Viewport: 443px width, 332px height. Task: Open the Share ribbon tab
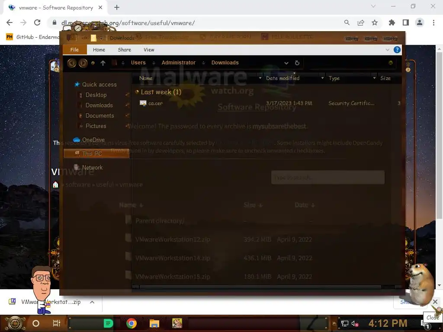click(x=124, y=50)
